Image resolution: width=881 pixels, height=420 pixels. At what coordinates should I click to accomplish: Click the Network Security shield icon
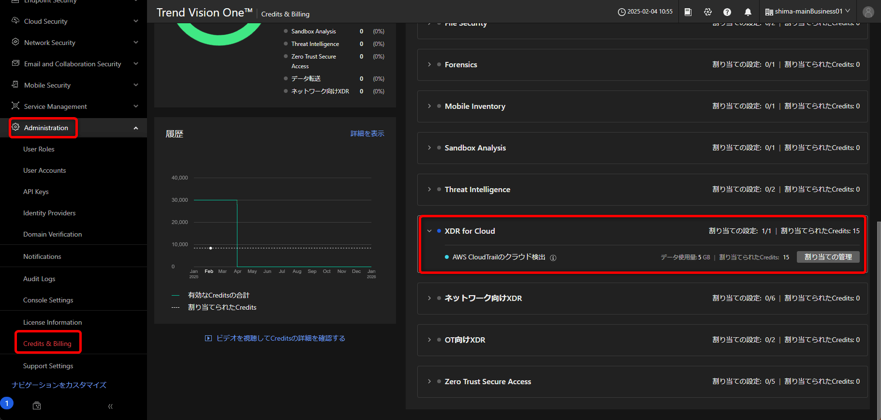tap(15, 42)
